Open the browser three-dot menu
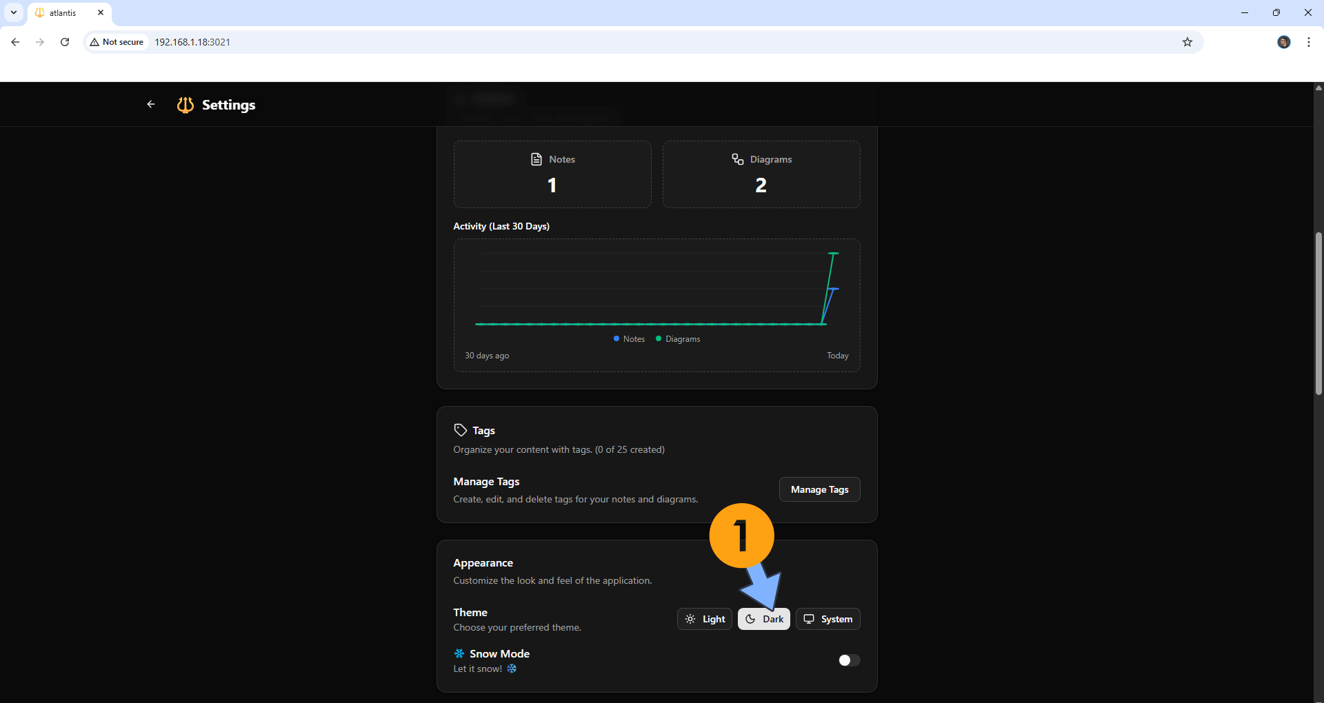Screen dimensions: 1324x703 point(1308,42)
